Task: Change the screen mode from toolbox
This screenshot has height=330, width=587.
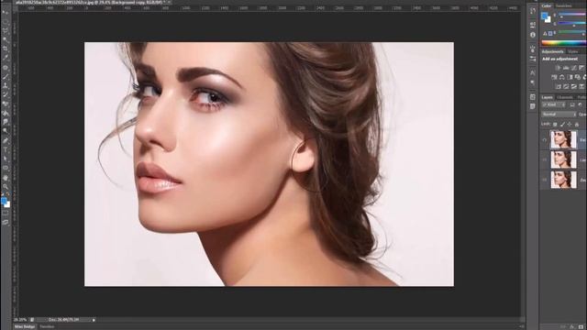Action: pyautogui.click(x=6, y=222)
